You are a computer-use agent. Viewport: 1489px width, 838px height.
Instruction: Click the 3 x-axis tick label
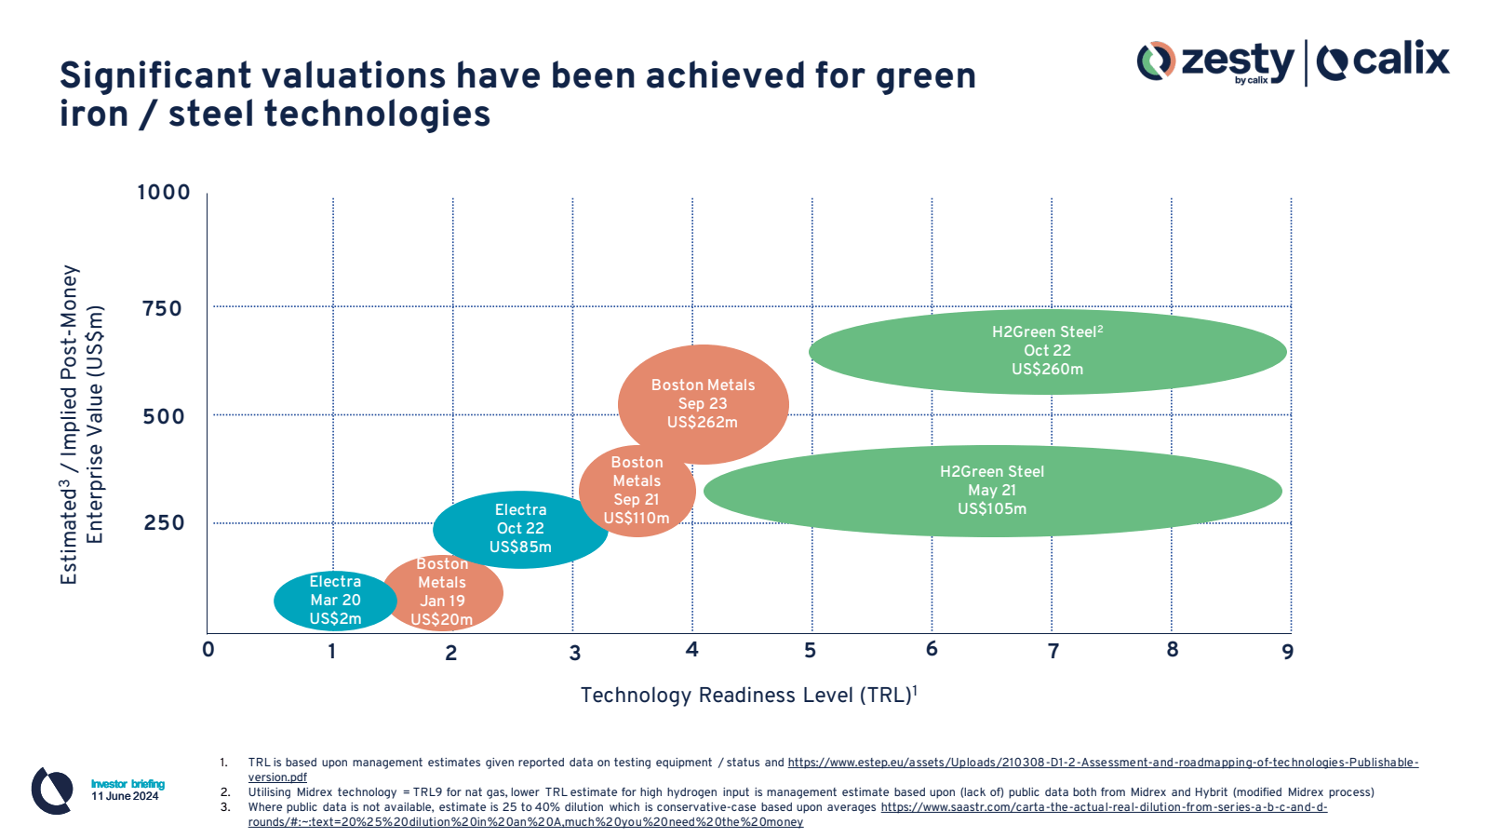[575, 653]
